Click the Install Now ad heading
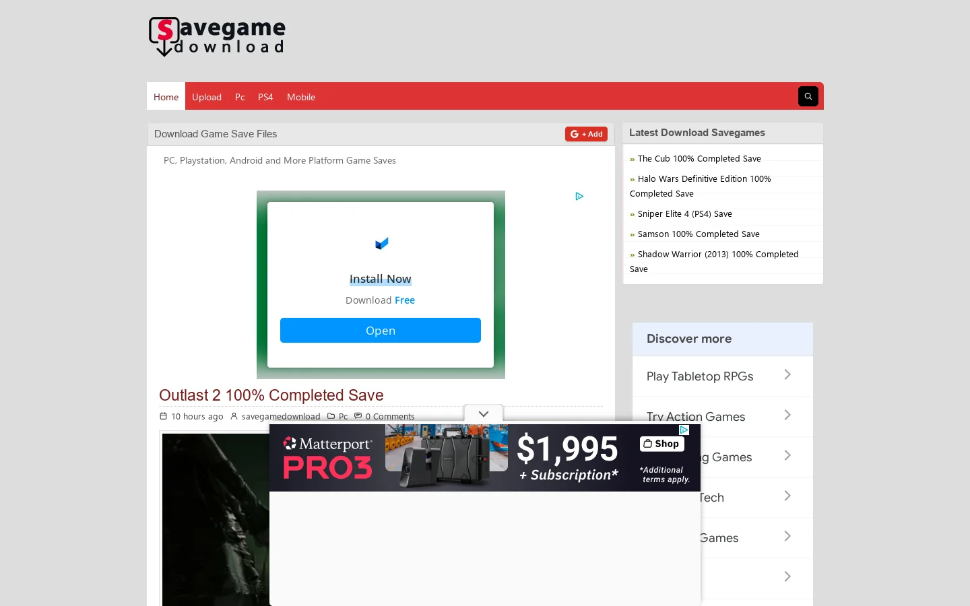 coord(381,279)
